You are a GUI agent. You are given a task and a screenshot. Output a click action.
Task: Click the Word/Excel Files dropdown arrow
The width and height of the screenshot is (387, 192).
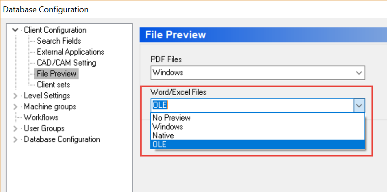(359, 106)
